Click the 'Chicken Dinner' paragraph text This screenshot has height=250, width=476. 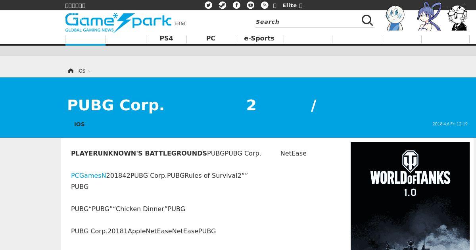[x=128, y=209]
